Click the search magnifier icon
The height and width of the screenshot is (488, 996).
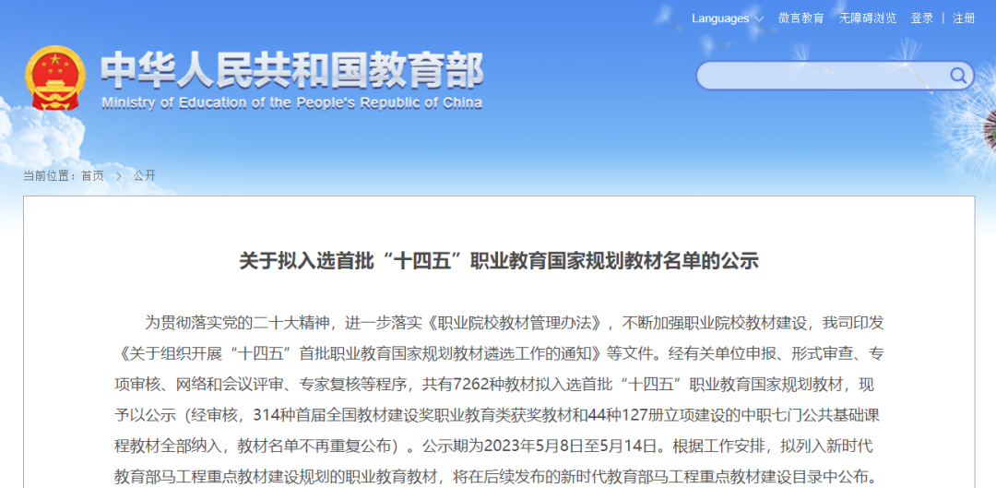957,77
